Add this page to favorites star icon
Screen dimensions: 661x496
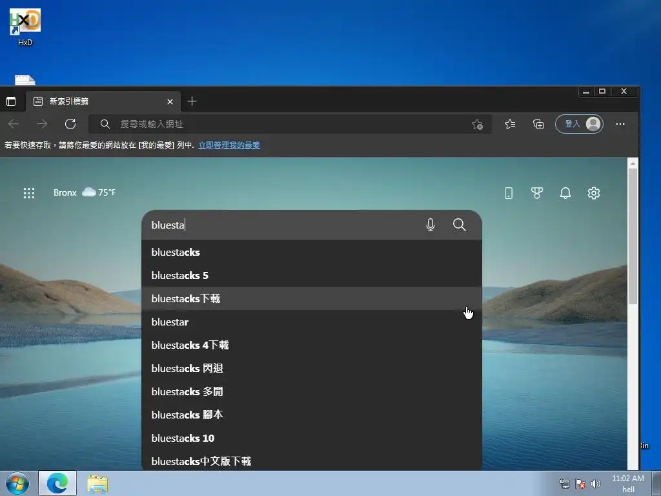pyautogui.click(x=477, y=125)
